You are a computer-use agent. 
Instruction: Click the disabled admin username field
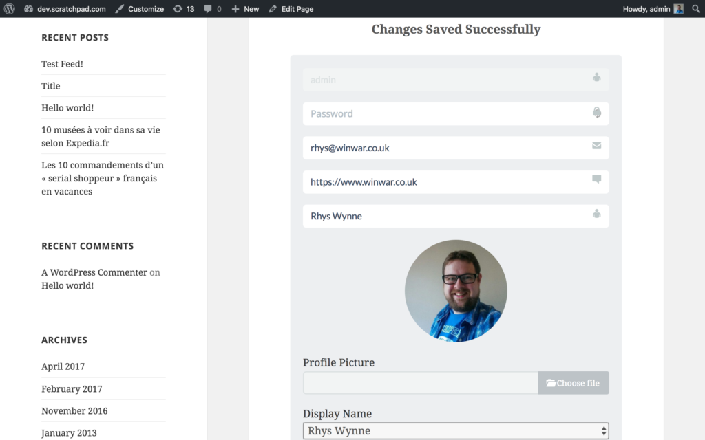(456, 80)
